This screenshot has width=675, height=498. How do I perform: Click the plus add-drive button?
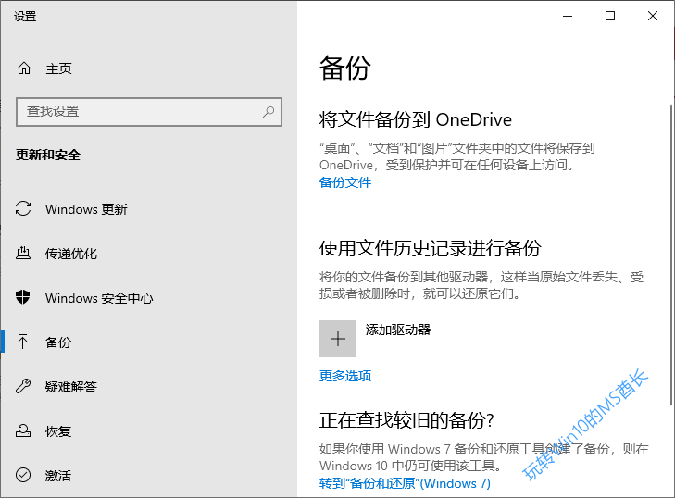pos(338,339)
